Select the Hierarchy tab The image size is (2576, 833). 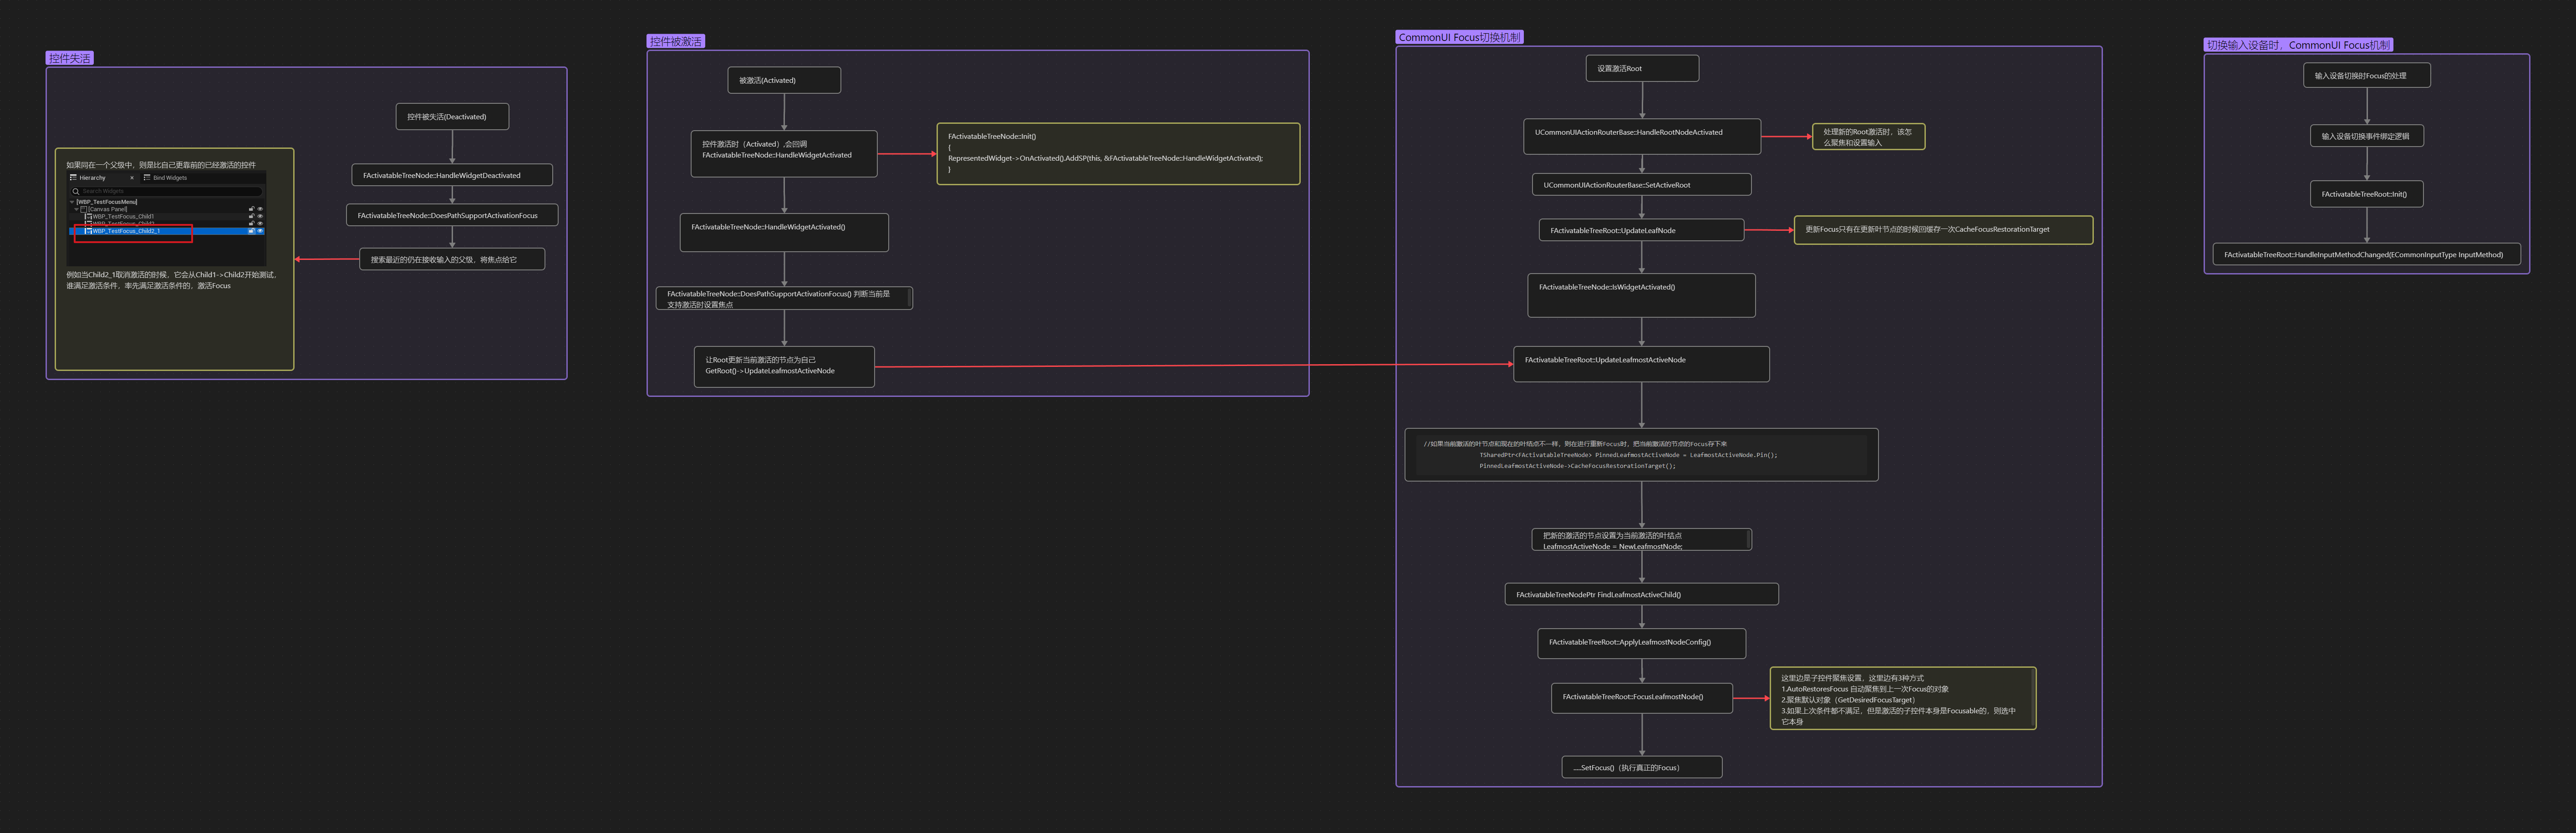click(93, 178)
